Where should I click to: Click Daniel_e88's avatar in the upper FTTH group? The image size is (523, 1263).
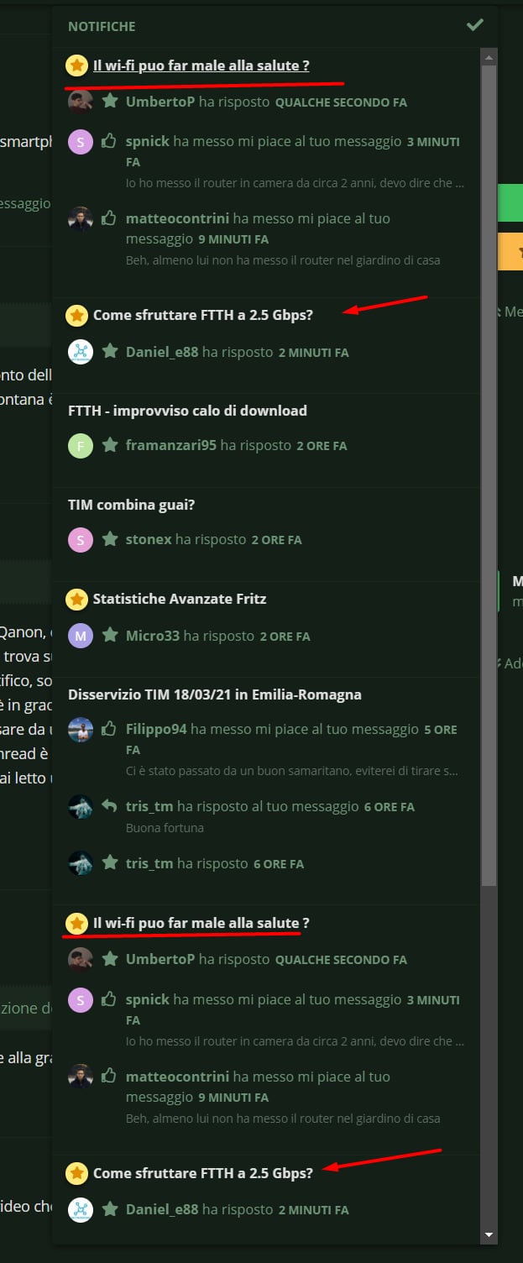[x=81, y=353]
